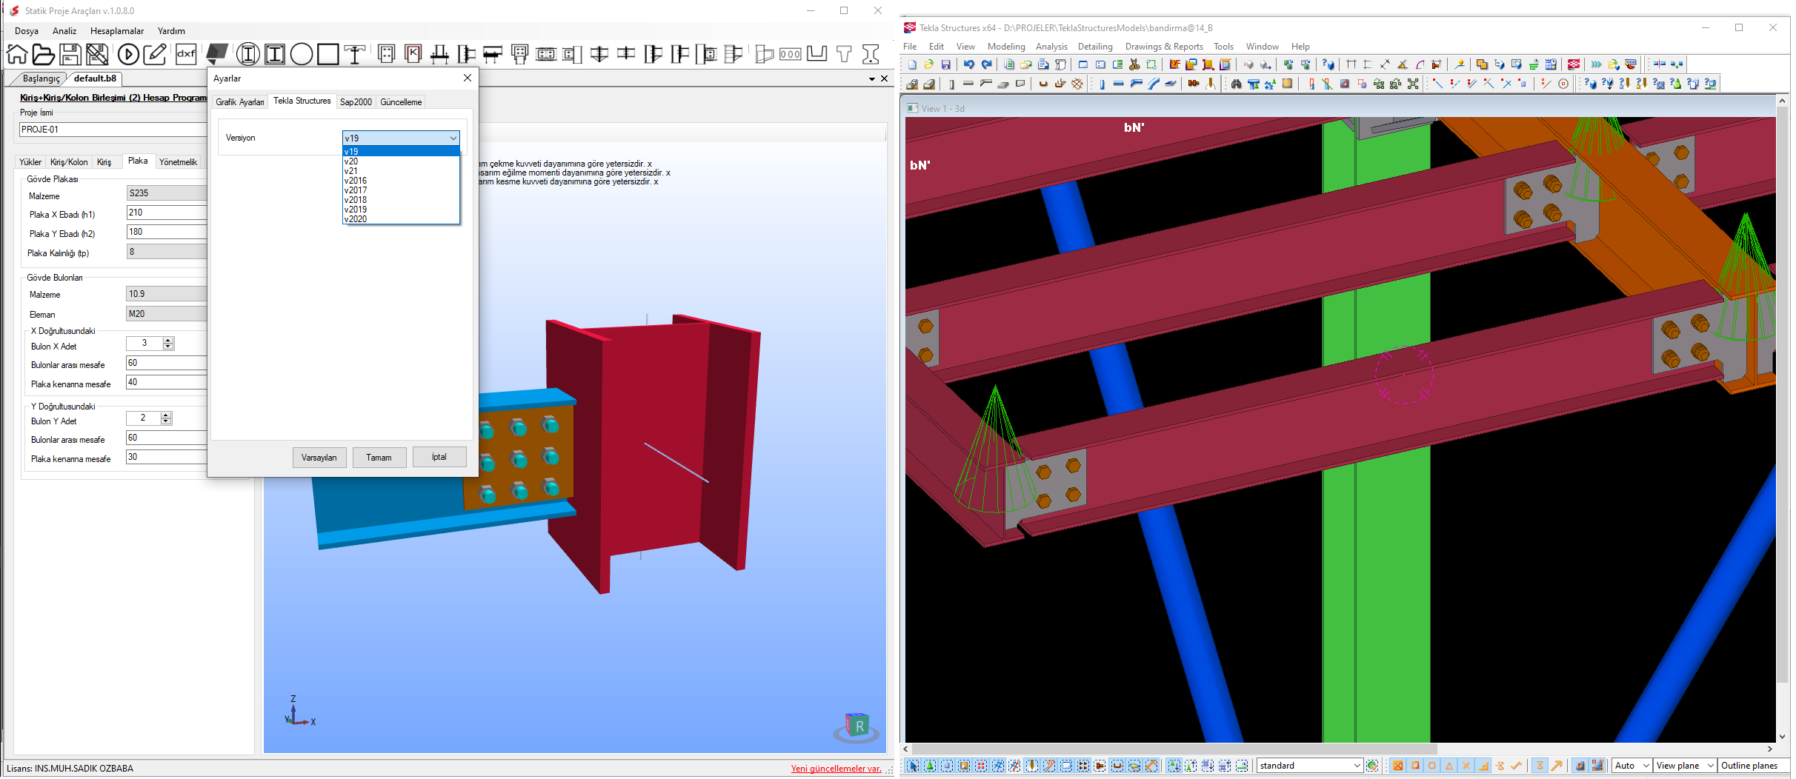Click the Tekla Save floppy icon
Screen dimensions: 1796x779
pyautogui.click(x=945, y=64)
